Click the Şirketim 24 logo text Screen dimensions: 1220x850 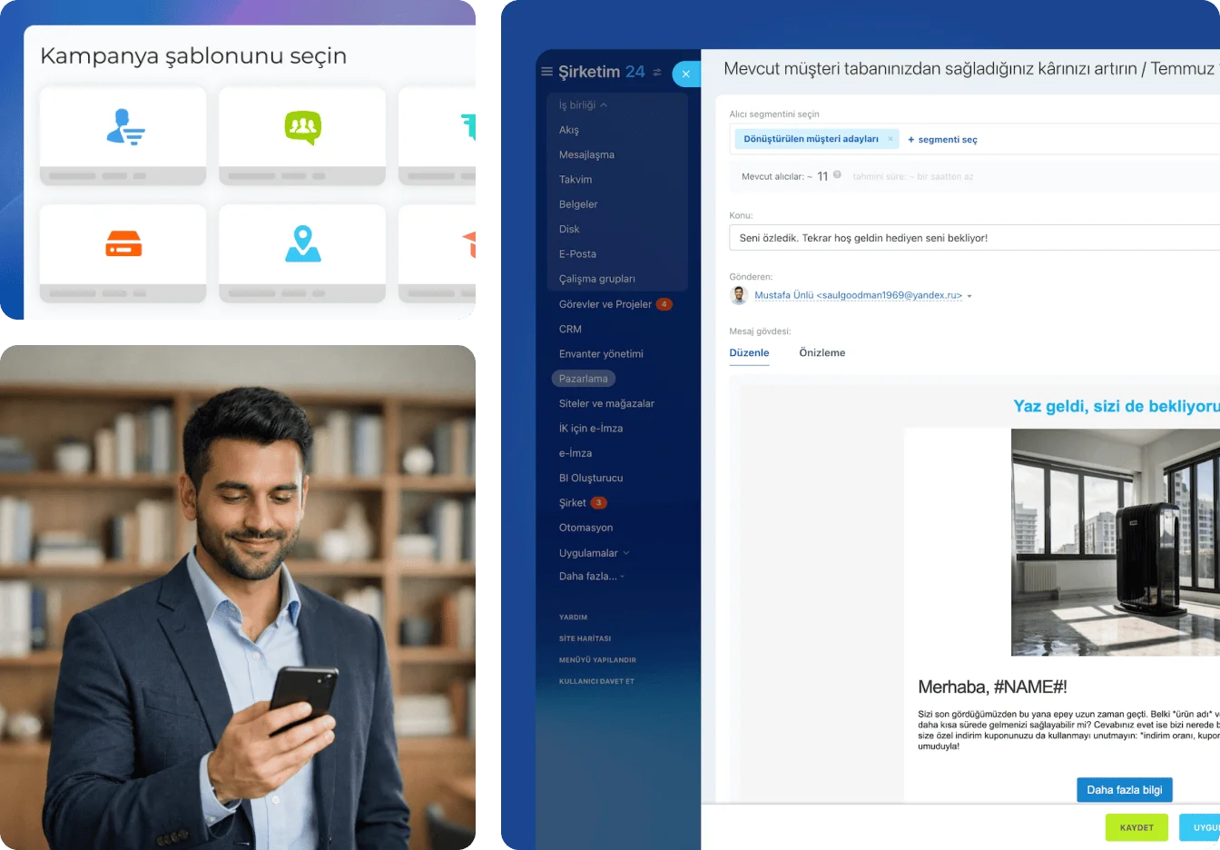pos(602,72)
